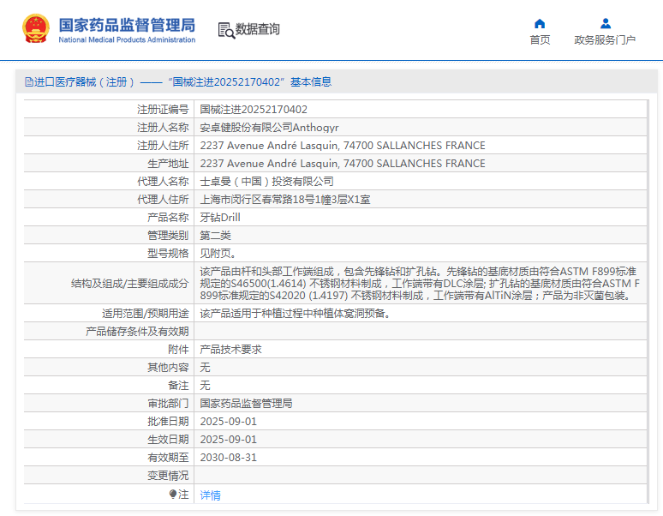
Task: Select the registration number 国械注进20252170402 value cell
Action: click(254, 109)
